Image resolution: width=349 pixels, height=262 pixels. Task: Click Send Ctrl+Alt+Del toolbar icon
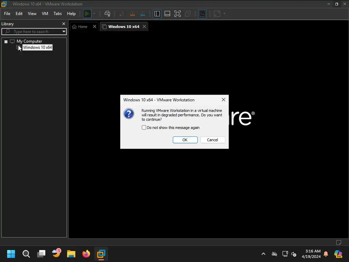[107, 14]
